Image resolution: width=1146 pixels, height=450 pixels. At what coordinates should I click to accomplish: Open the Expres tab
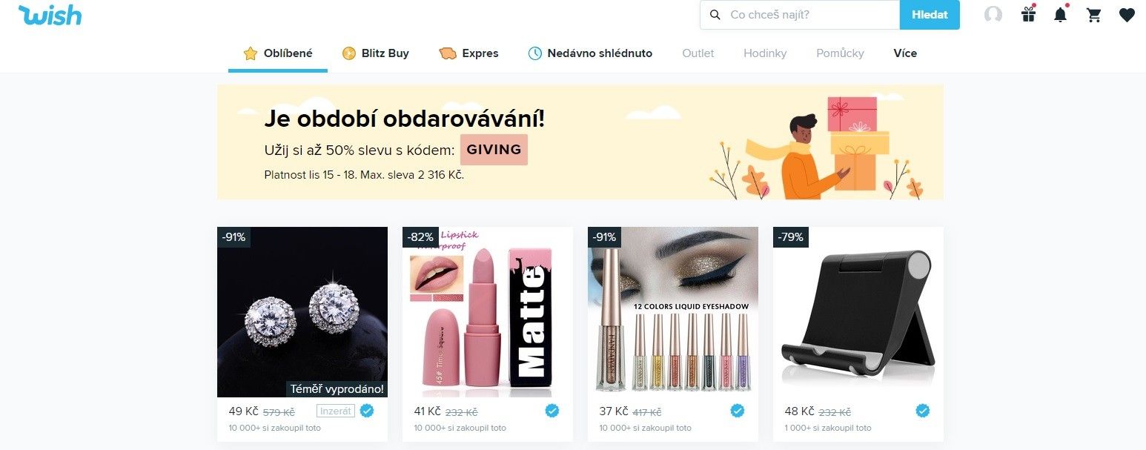(468, 53)
